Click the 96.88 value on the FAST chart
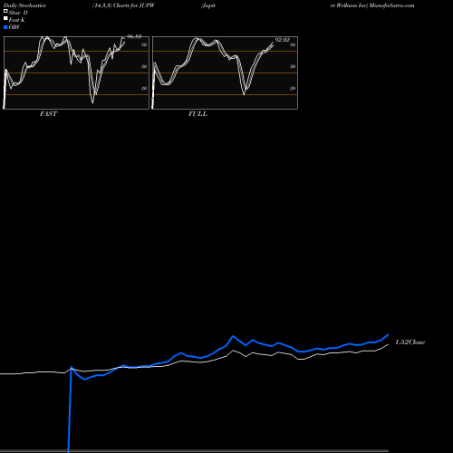 coord(134,36)
